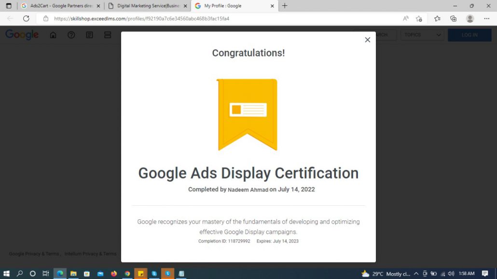Focus the address bar URL

(x=141, y=18)
